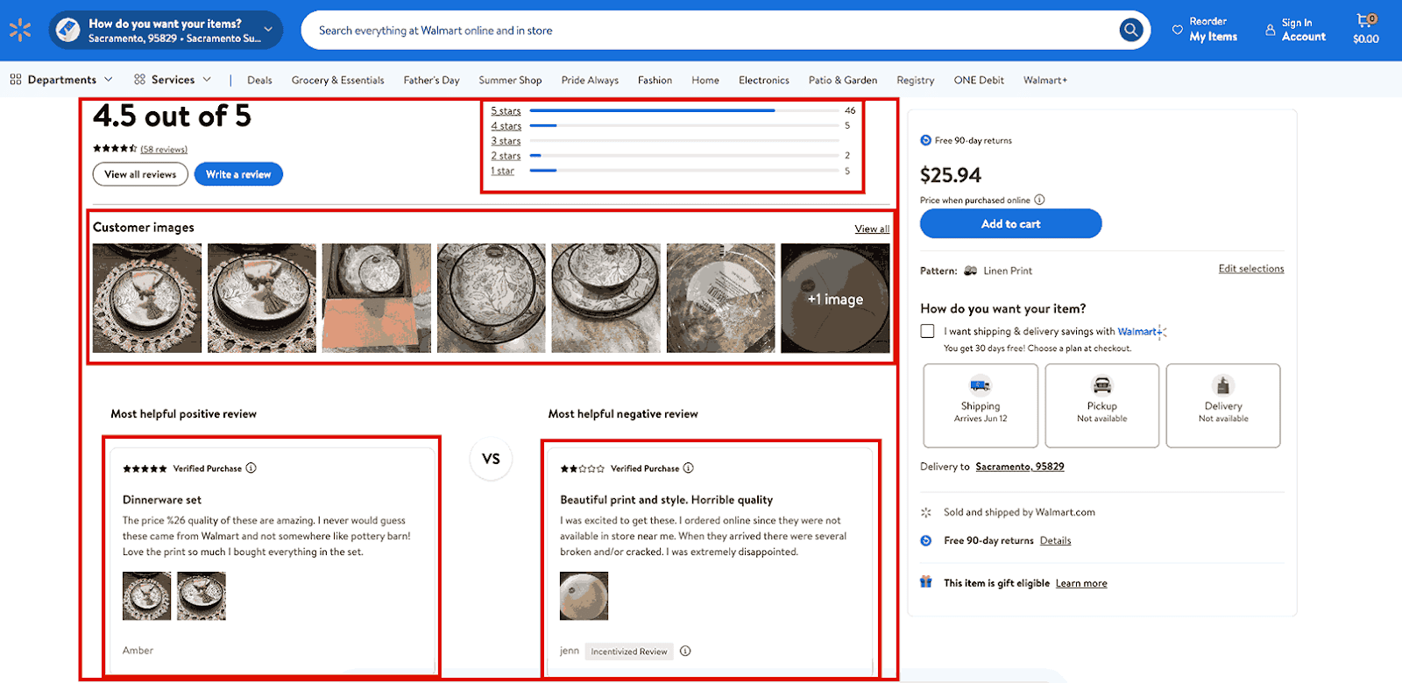Image resolution: width=1402 pixels, height=683 pixels.
Task: Choose the Delivery fulfillment option
Action: click(x=1223, y=405)
